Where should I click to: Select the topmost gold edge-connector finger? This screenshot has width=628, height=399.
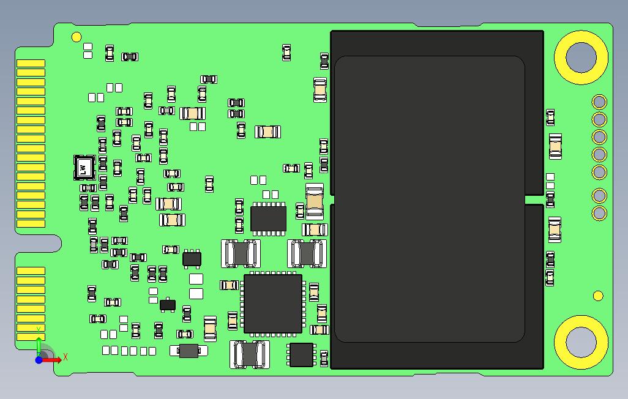coord(31,63)
